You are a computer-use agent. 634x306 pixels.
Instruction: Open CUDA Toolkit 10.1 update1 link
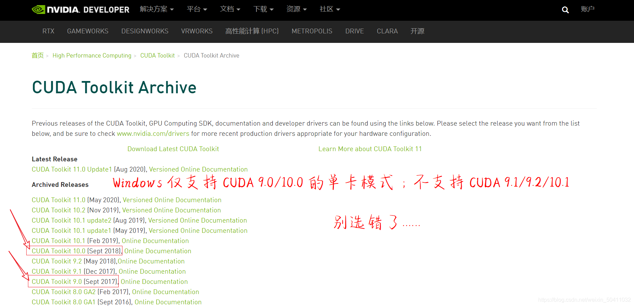pyautogui.click(x=72, y=230)
